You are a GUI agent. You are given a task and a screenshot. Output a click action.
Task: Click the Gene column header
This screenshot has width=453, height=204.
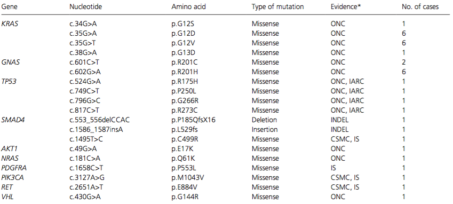(10, 6)
